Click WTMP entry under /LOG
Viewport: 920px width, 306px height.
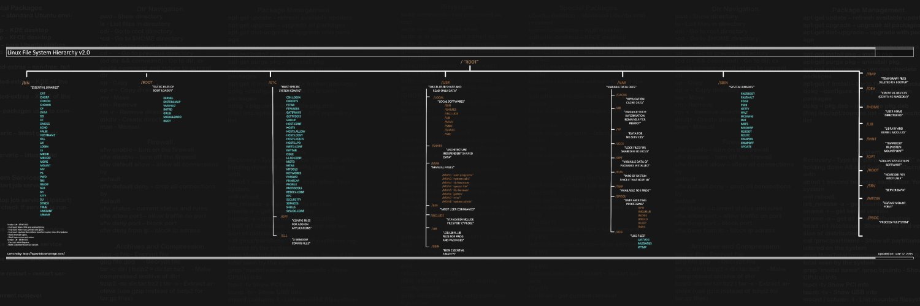coord(642,247)
